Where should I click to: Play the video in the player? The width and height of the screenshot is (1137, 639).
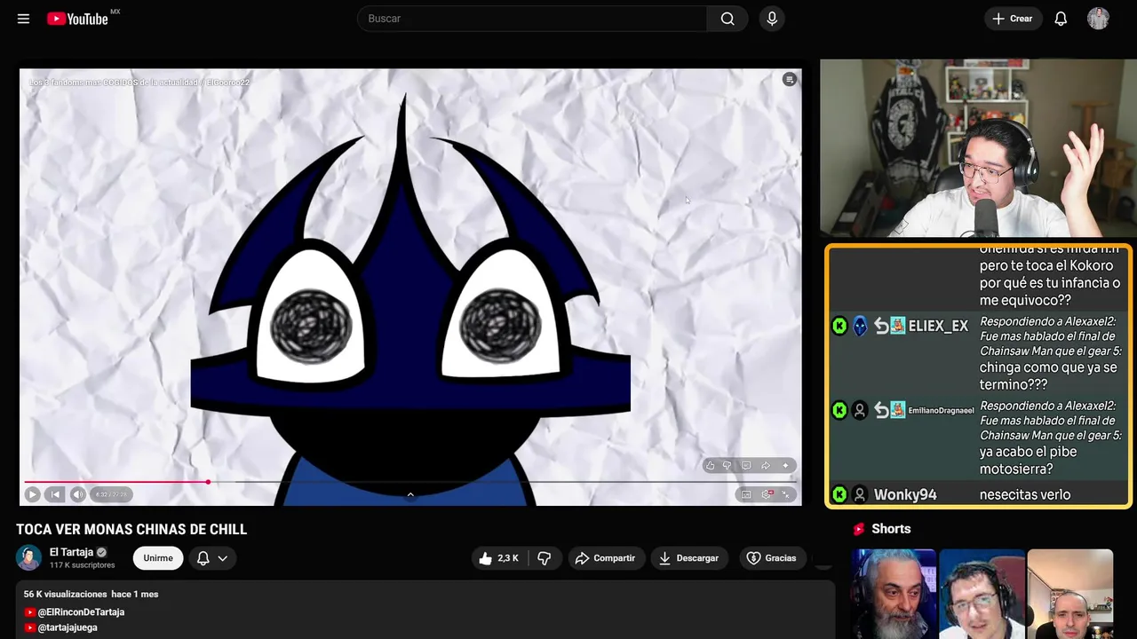point(32,494)
